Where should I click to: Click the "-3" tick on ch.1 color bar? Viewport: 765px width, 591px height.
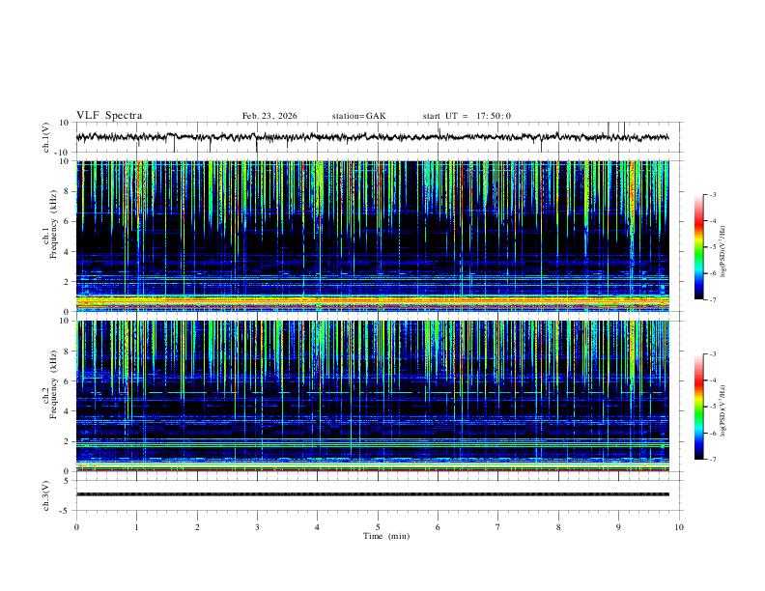pos(712,195)
